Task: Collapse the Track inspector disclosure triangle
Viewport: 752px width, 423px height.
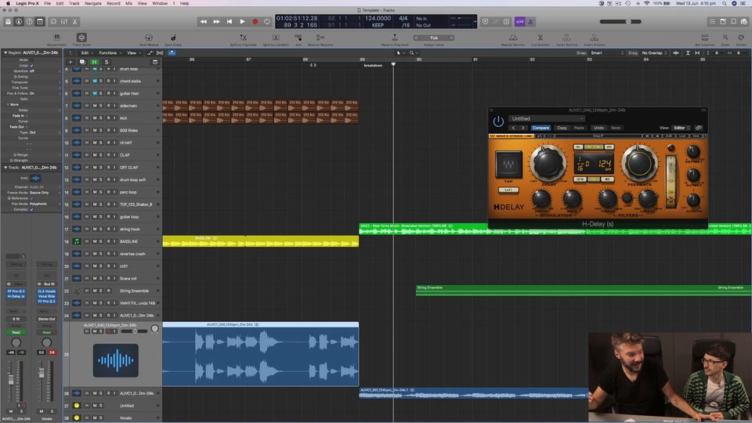Action: (5, 168)
